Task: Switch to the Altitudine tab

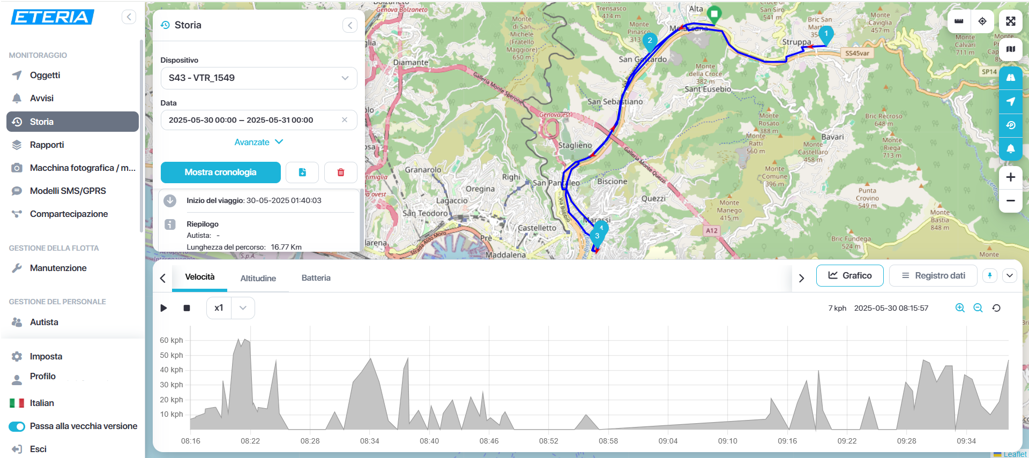Action: click(258, 278)
